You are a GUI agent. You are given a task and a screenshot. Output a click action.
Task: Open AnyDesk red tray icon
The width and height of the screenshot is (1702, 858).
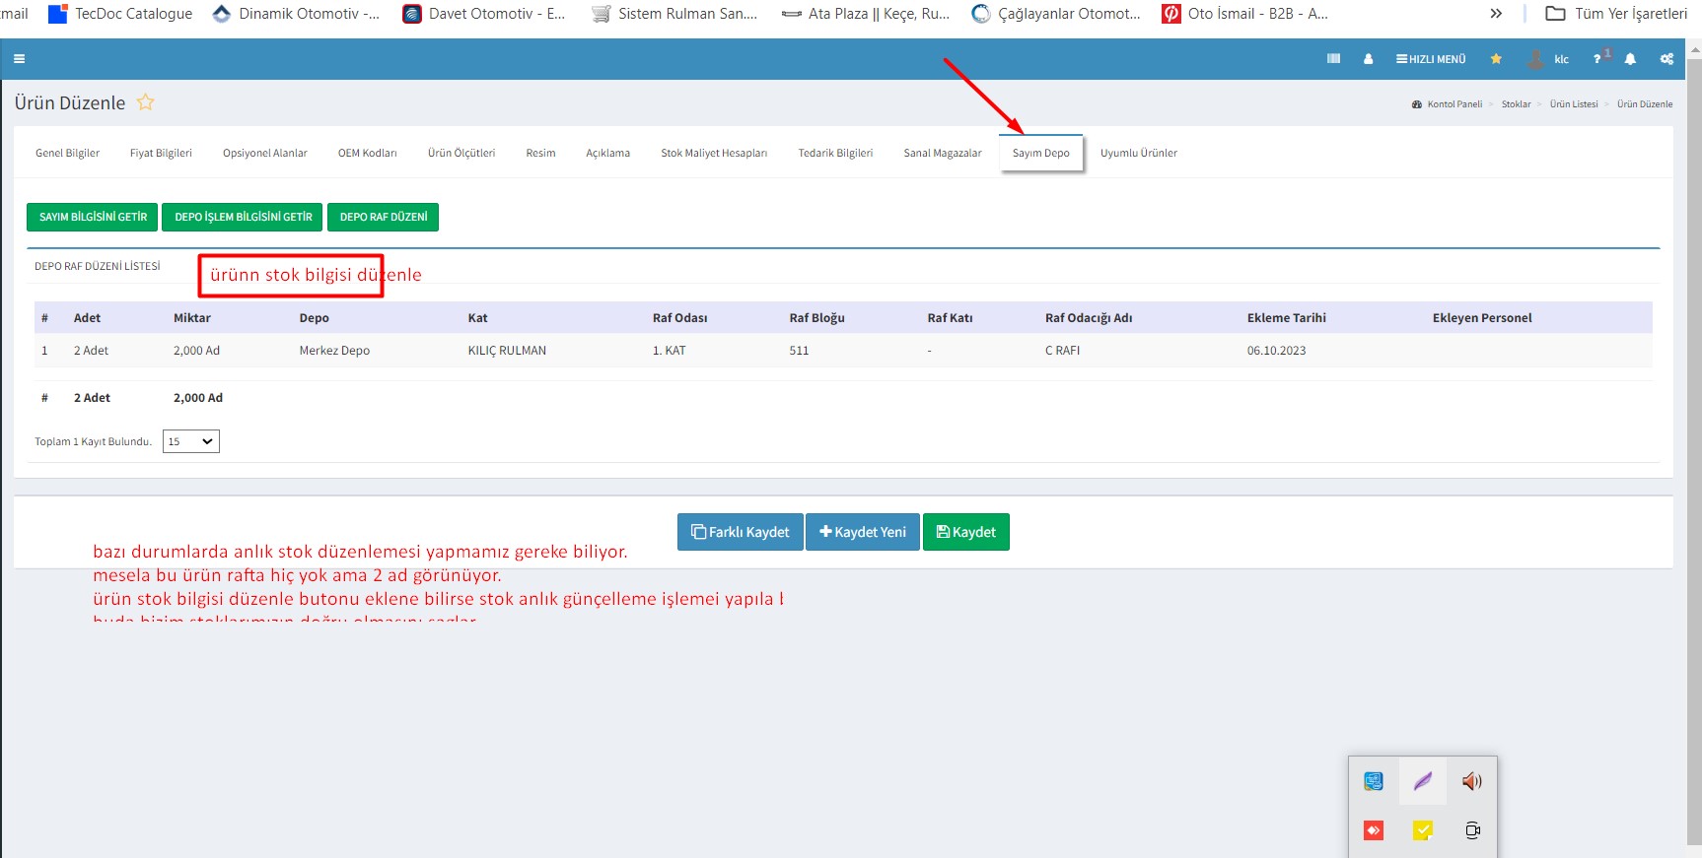tap(1374, 830)
